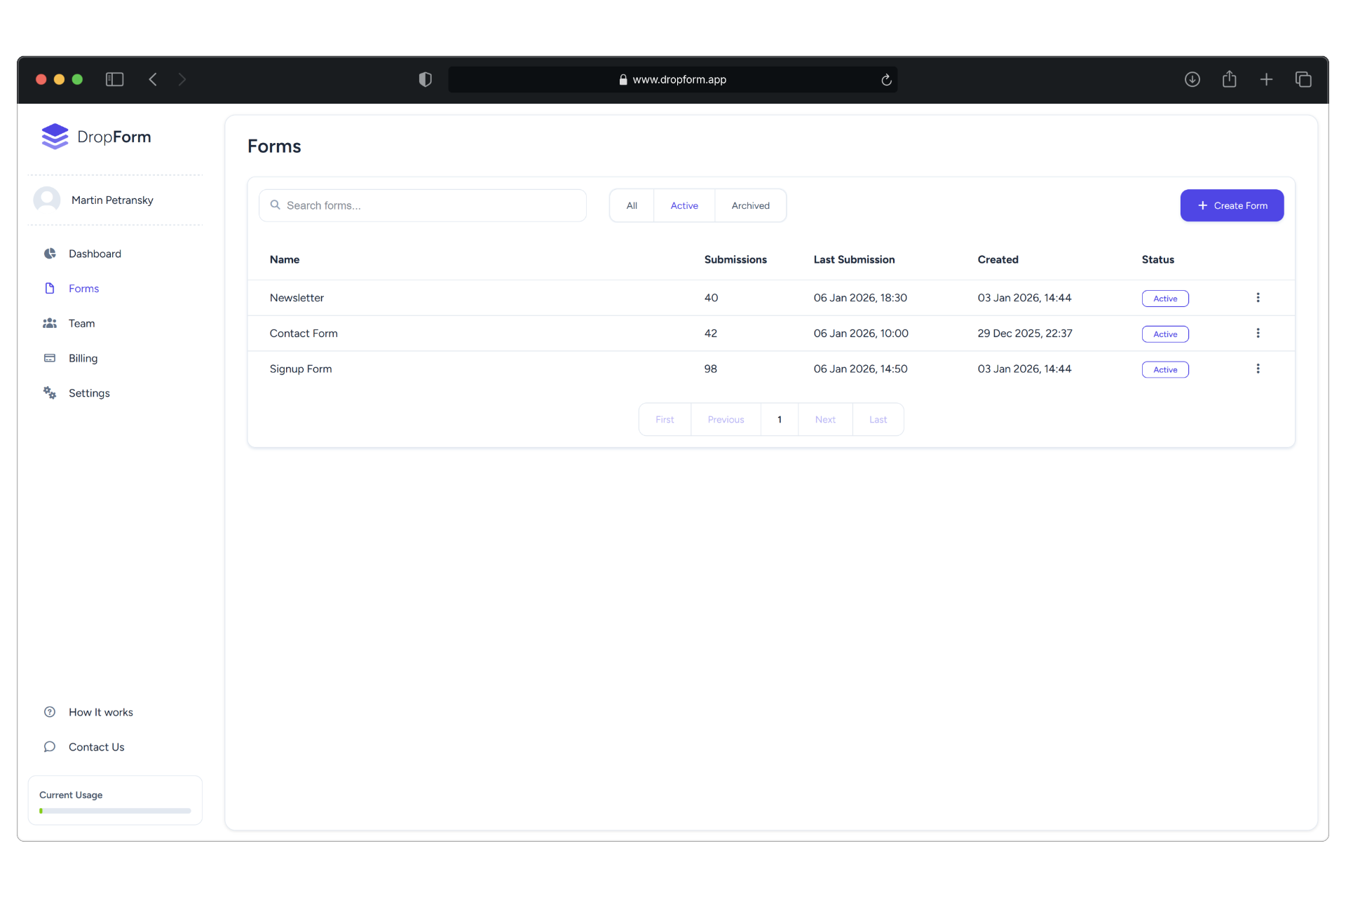Toggle the Active badge for Contact Form
This screenshot has height=897, width=1346.
(x=1164, y=334)
